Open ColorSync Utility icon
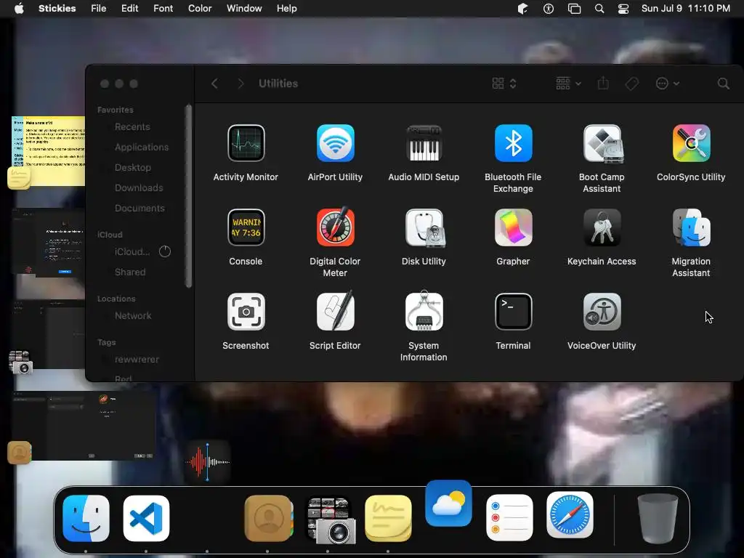744x558 pixels. pos(691,143)
